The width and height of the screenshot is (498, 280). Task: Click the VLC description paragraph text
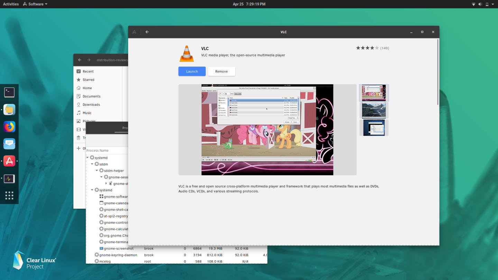(x=279, y=189)
